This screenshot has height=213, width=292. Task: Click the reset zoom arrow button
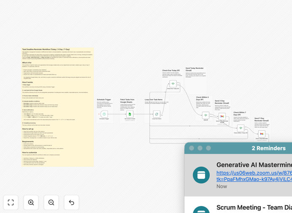coord(71,202)
